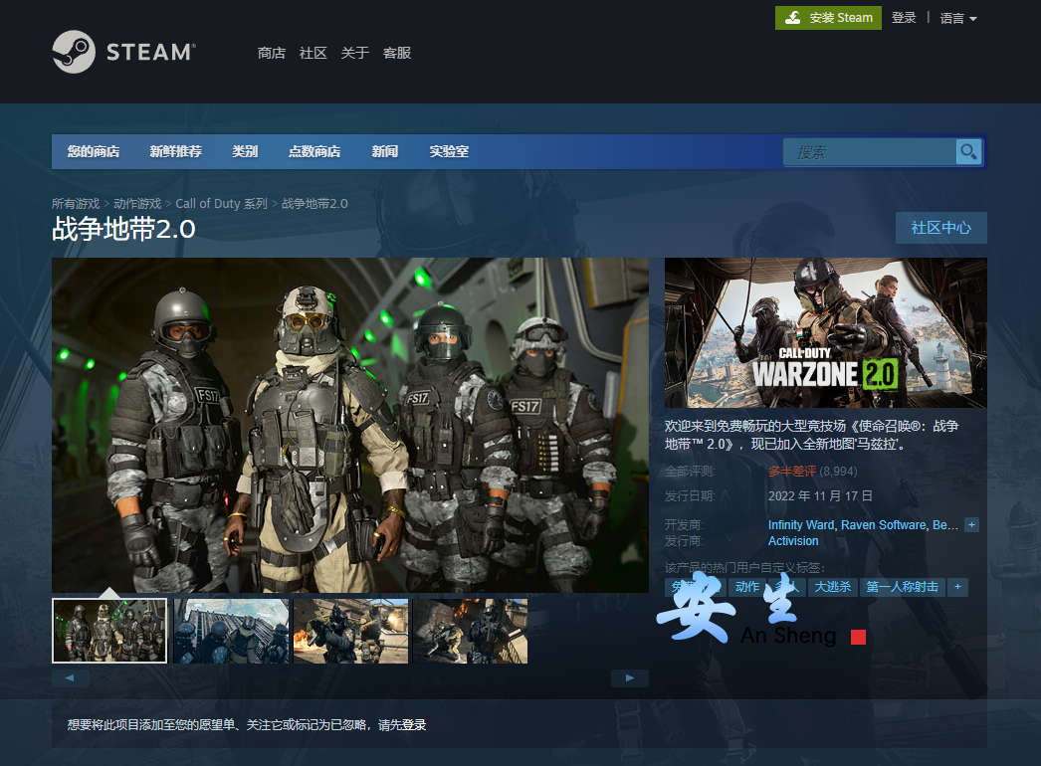Open the 社区 top menu

click(313, 53)
